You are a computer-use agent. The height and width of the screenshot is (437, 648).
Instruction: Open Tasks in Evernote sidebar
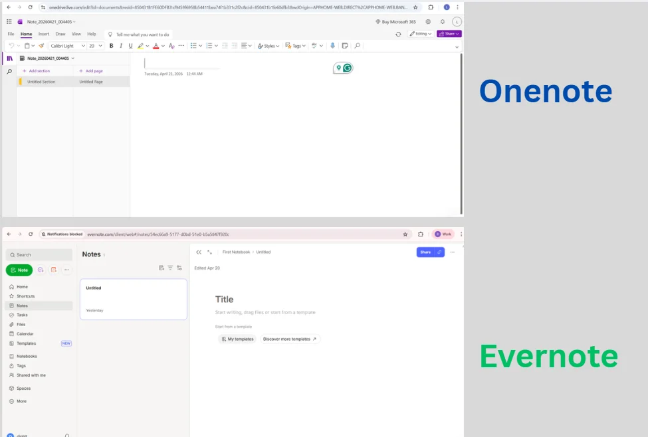coord(39,315)
